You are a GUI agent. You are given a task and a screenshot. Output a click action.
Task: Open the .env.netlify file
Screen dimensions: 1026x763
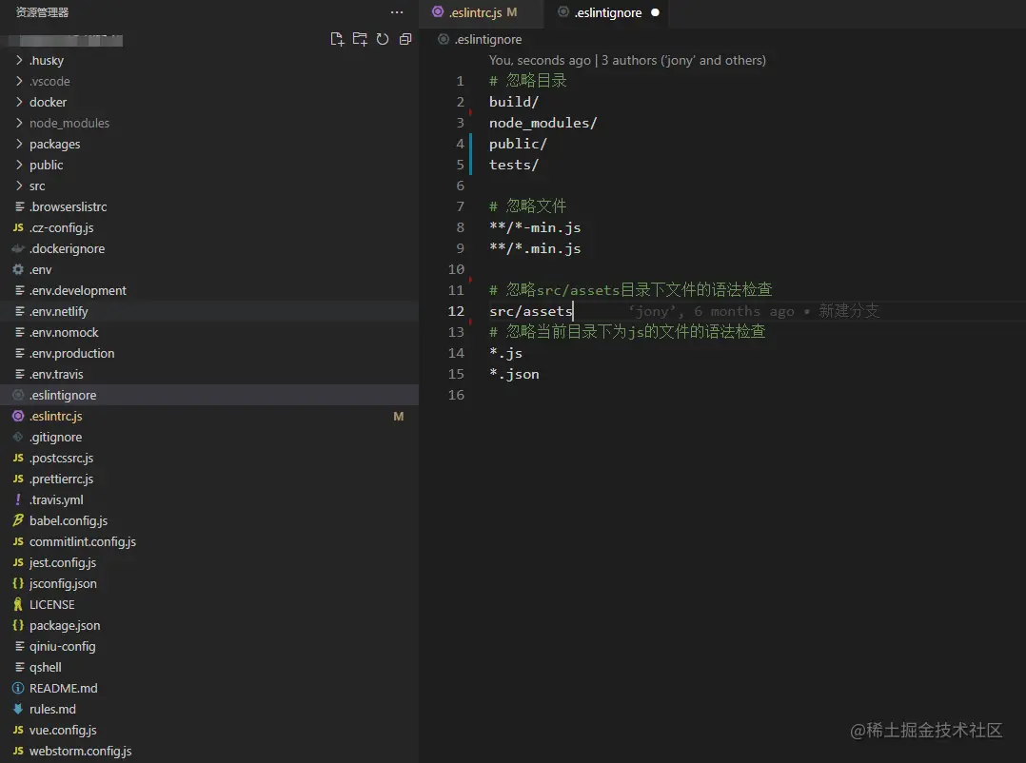coord(209,311)
